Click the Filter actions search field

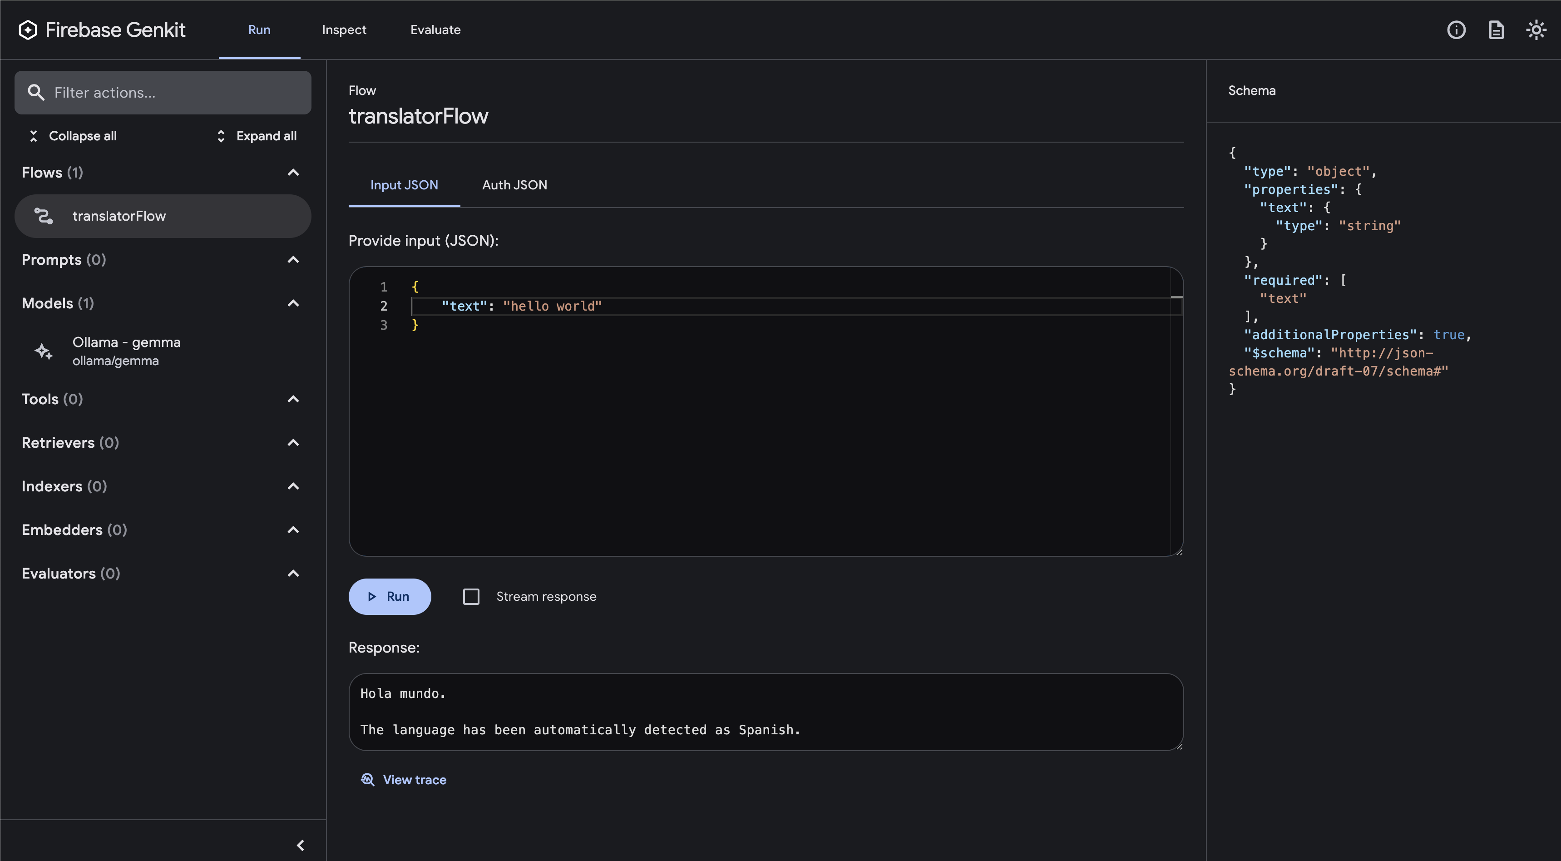coord(176,93)
